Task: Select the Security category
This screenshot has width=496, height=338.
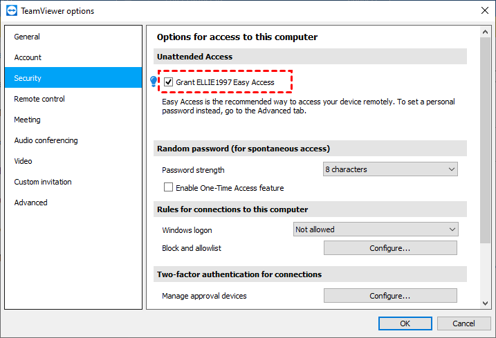Action: coord(28,78)
